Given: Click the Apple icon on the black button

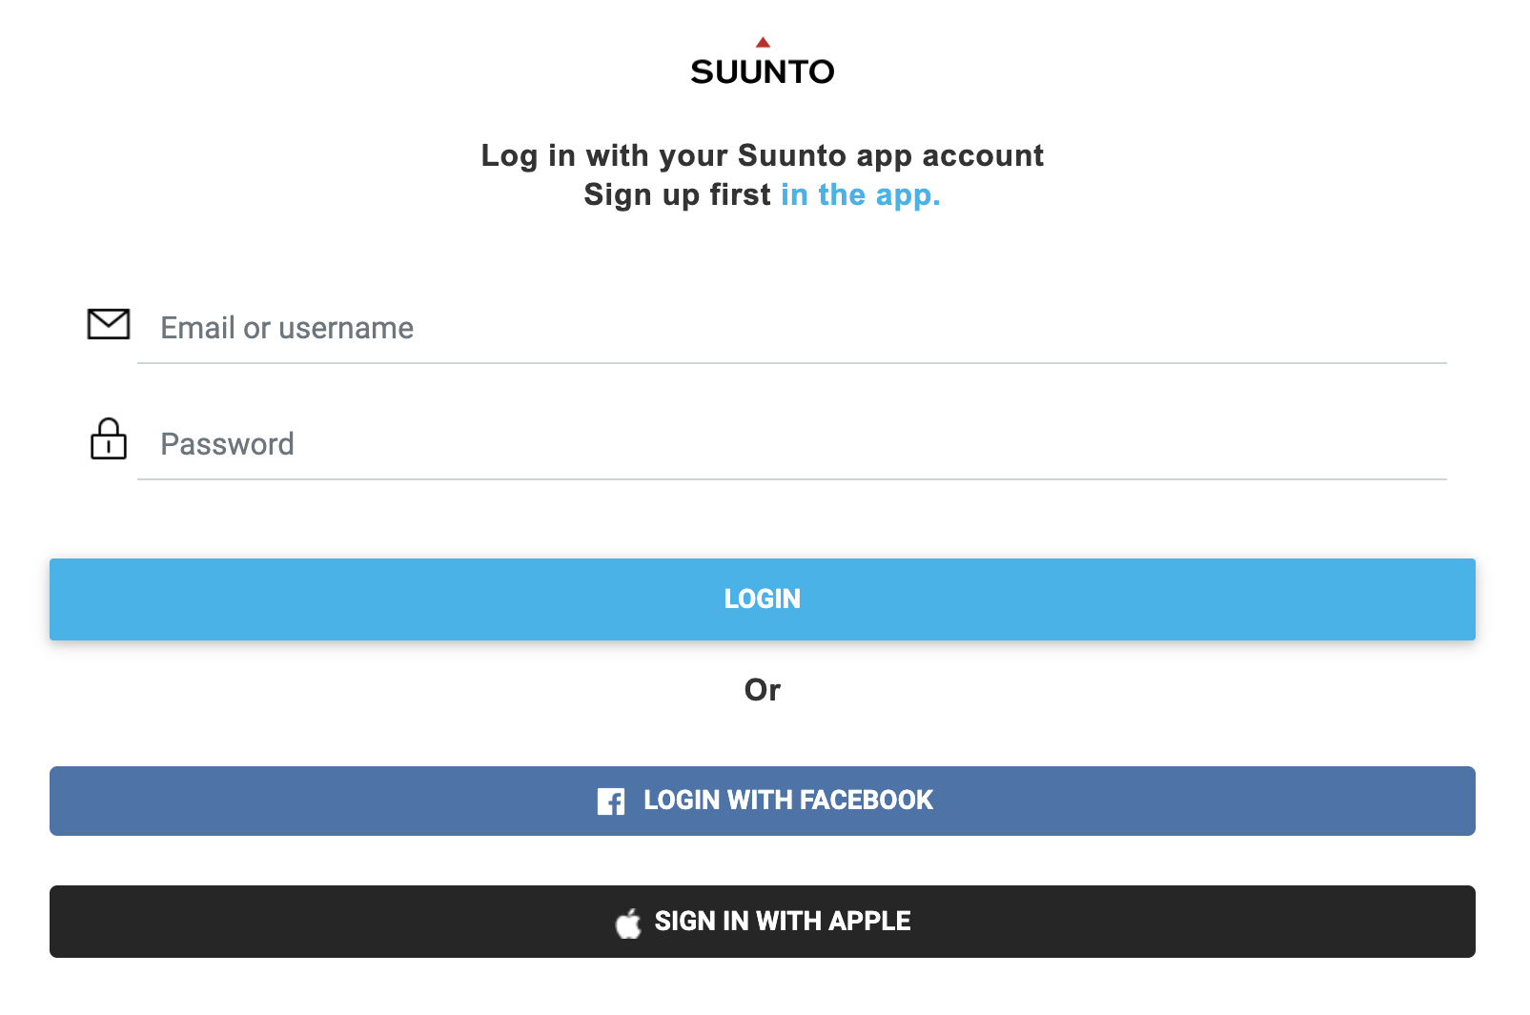Looking at the screenshot, I should coord(628,922).
